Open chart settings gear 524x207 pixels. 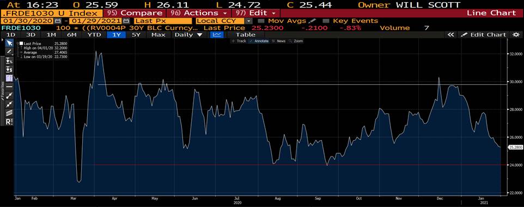pyautogui.click(x=516, y=35)
